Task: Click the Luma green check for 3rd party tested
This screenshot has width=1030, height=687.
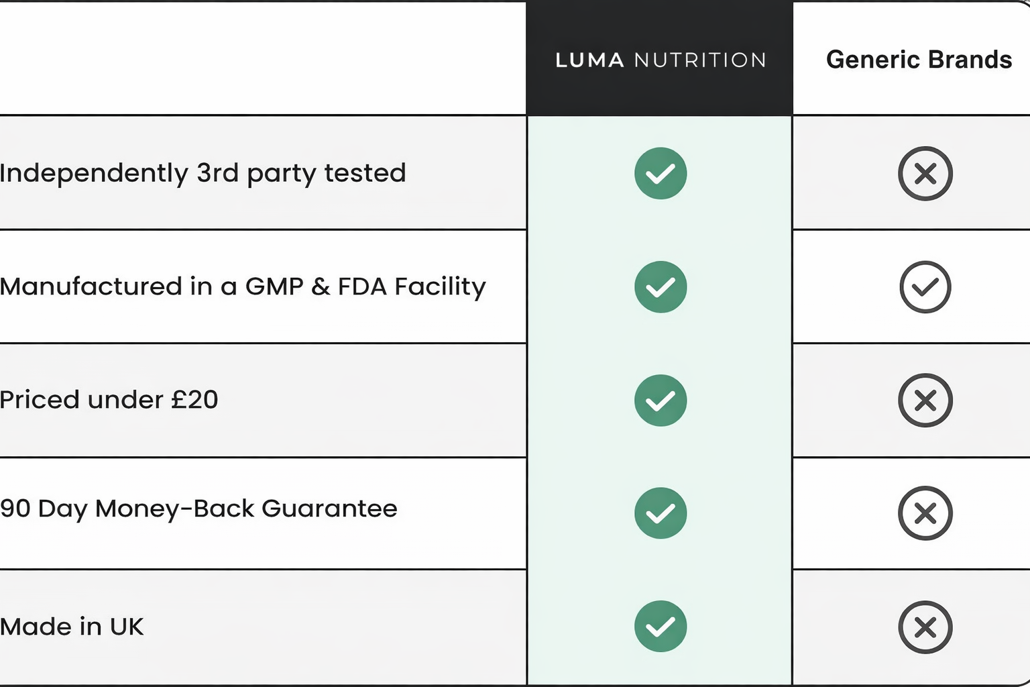Action: click(x=661, y=173)
